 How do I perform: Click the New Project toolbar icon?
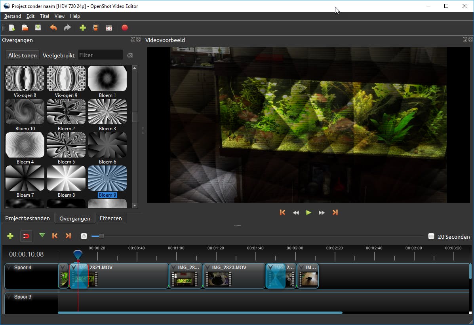pos(12,28)
